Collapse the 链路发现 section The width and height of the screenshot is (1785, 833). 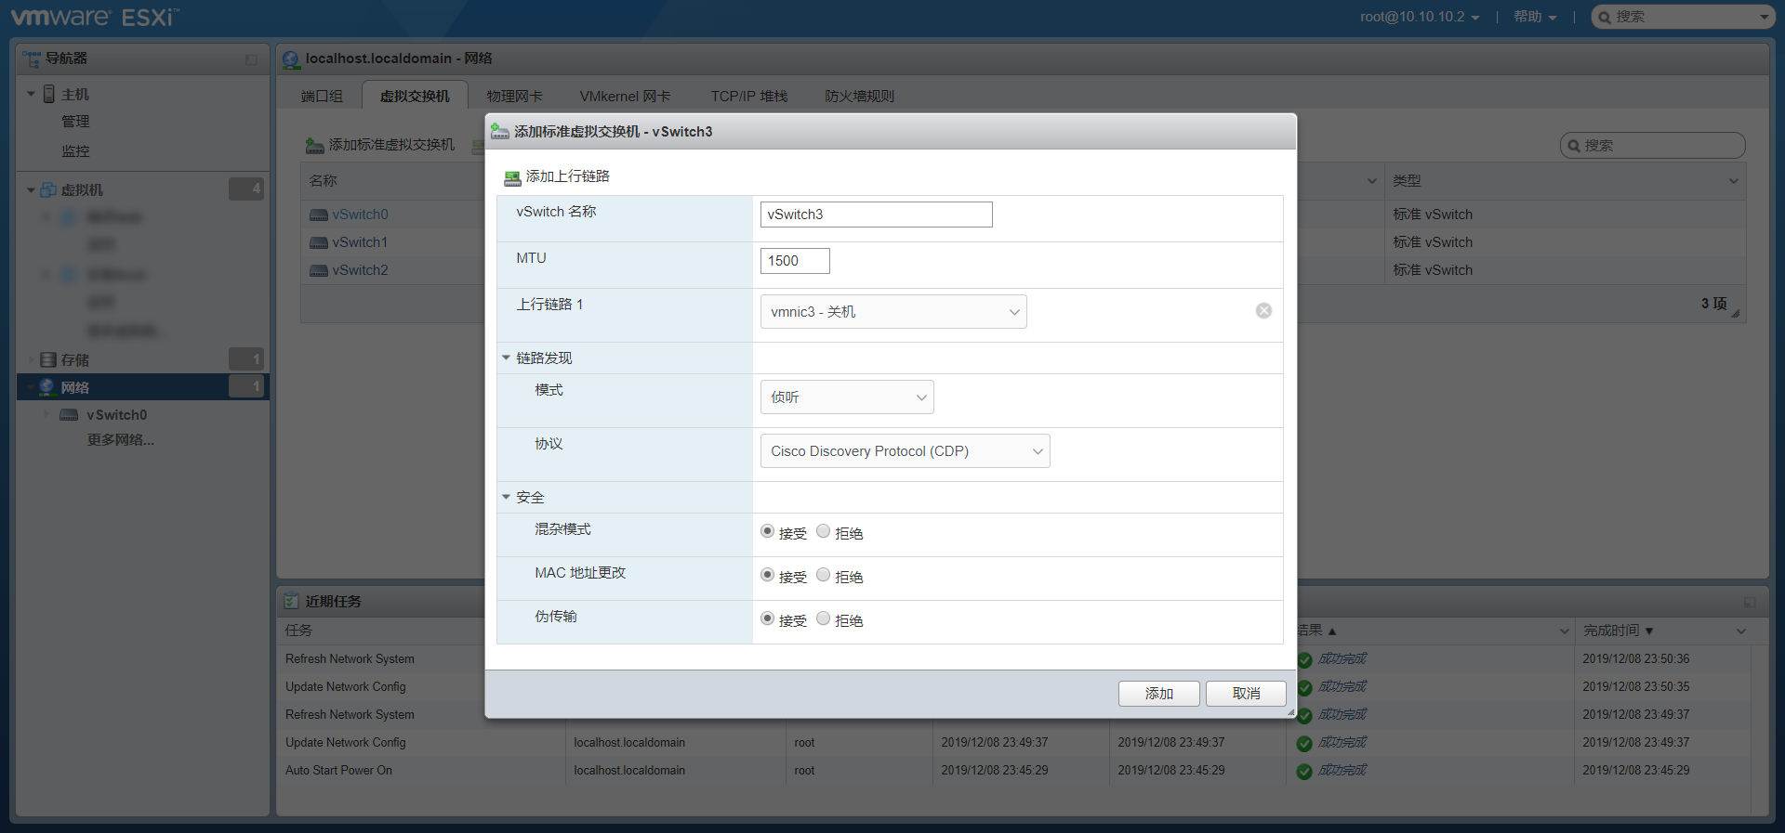[x=507, y=358]
